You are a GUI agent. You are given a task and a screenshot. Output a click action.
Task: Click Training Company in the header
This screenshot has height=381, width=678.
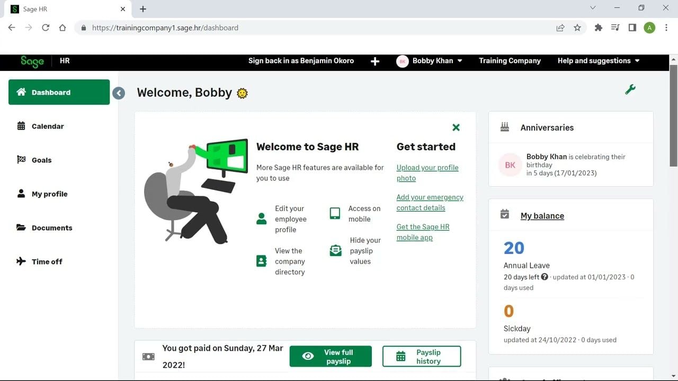click(510, 61)
